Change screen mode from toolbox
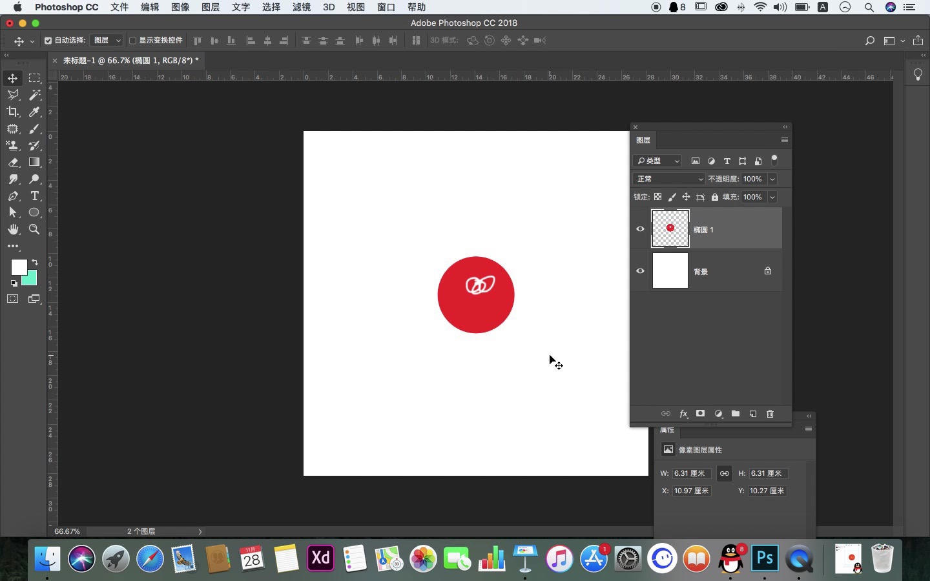Screen dimensions: 930x581 34,299
